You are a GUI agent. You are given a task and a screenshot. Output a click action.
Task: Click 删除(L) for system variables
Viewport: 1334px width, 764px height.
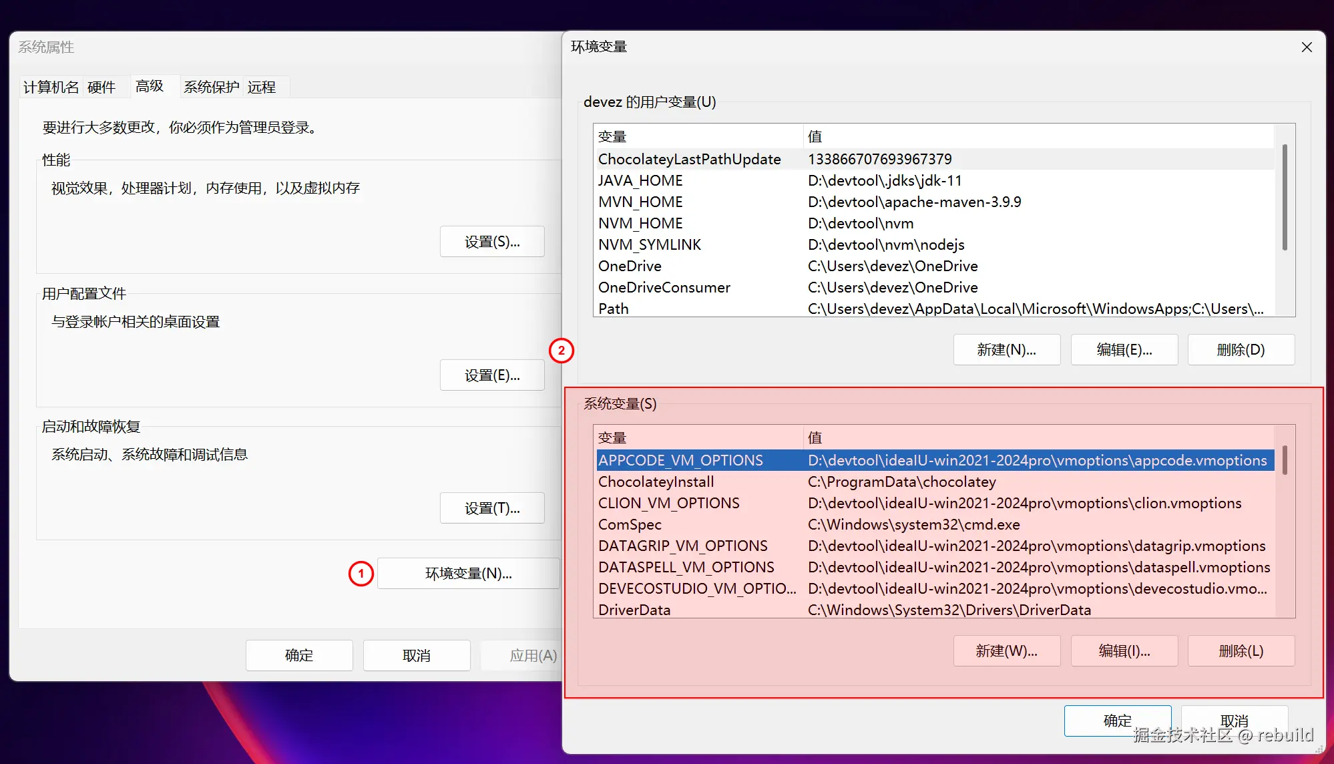click(1241, 651)
